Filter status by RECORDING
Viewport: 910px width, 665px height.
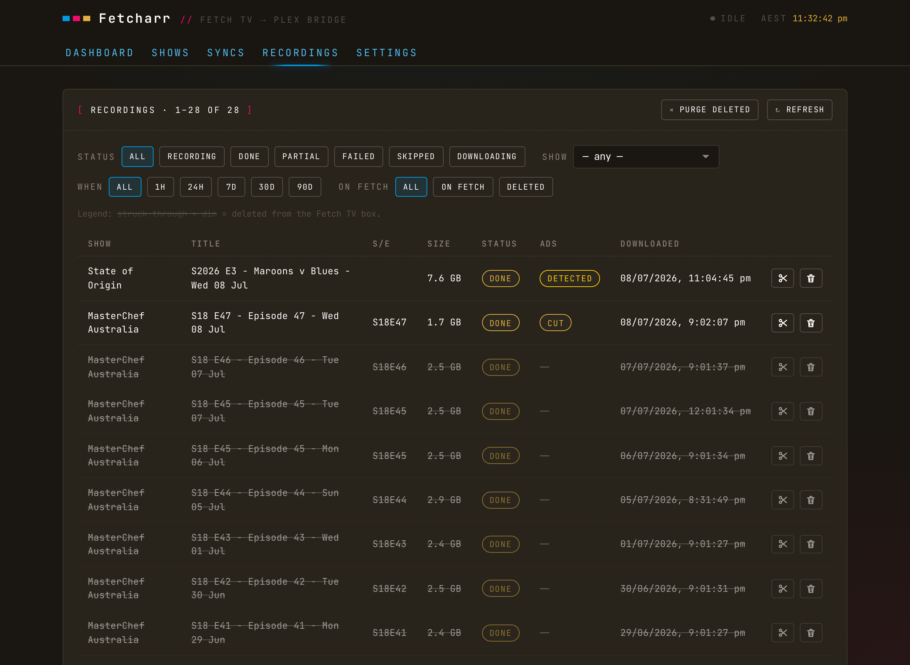[x=192, y=157]
